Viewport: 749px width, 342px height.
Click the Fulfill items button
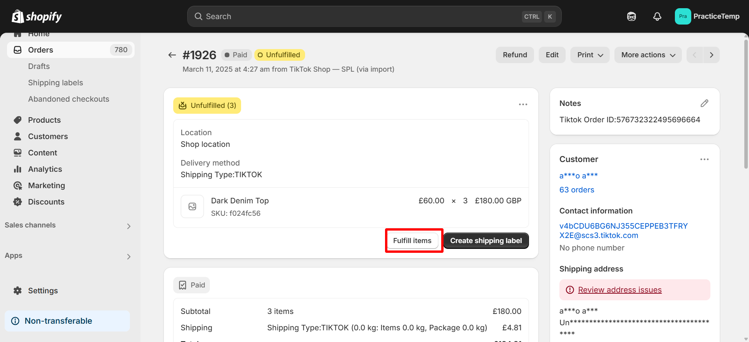(412, 241)
